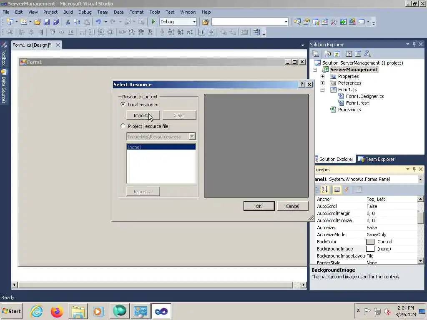427x320 pixels.
Task: Click the Align Lefts layout icon
Action: tap(22, 32)
